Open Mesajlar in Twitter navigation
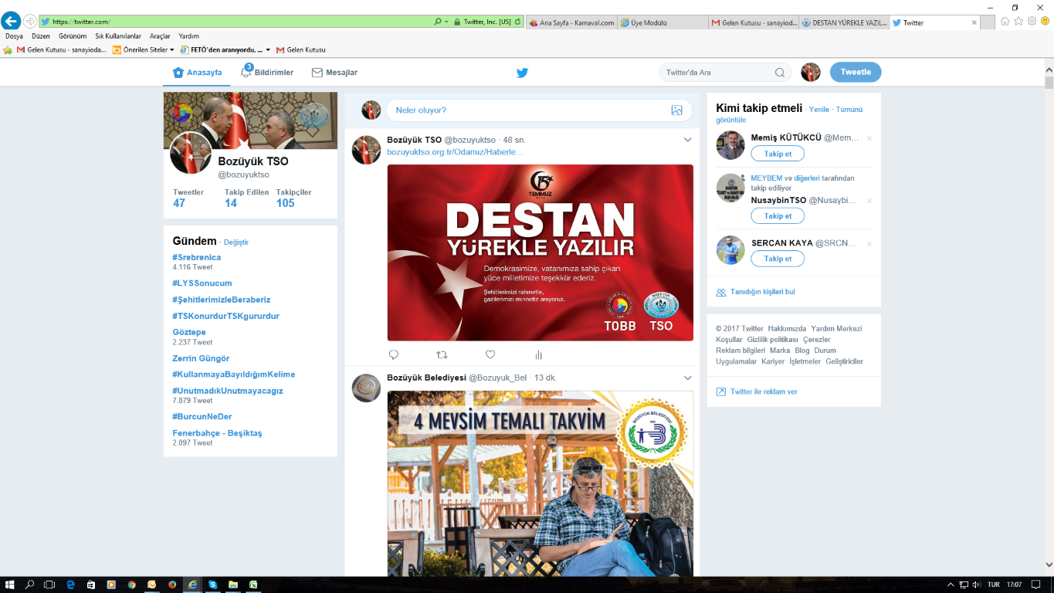Viewport: 1054px width, 593px height. [x=334, y=73]
